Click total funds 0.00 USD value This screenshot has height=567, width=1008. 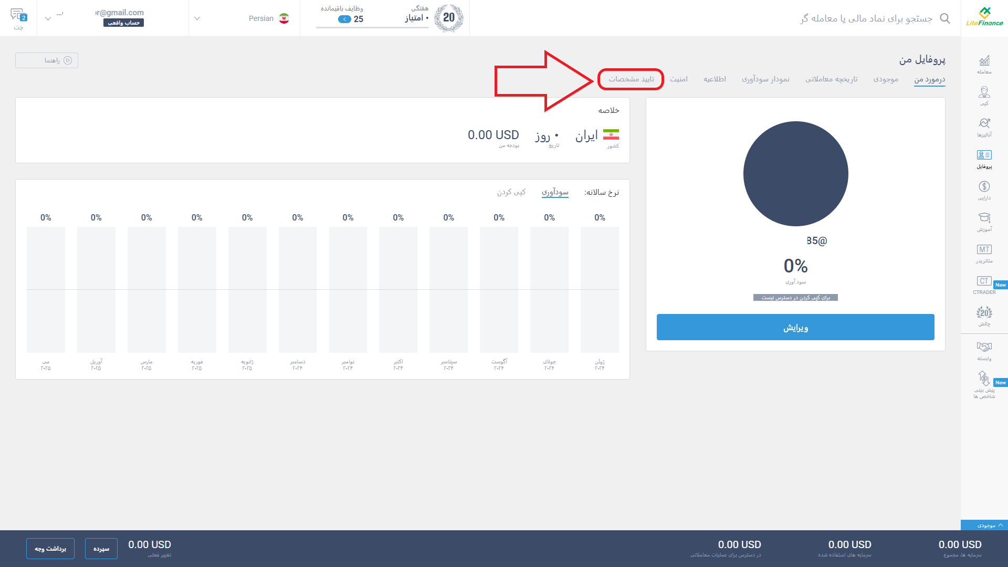[960, 544]
